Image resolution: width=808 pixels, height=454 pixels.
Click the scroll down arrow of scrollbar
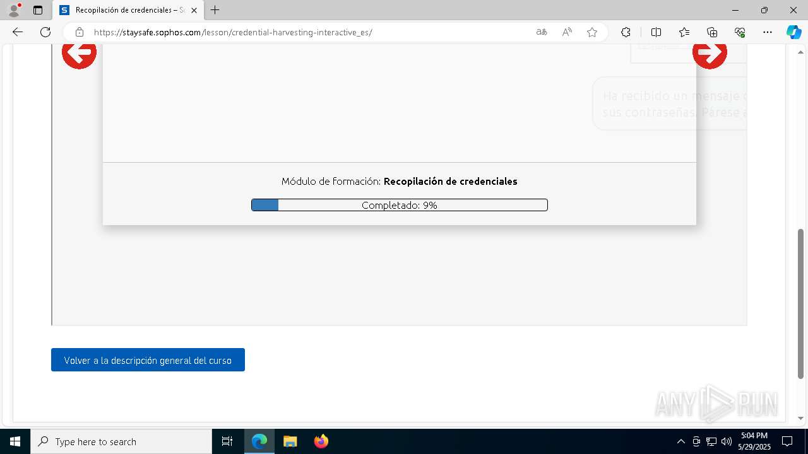point(801,418)
